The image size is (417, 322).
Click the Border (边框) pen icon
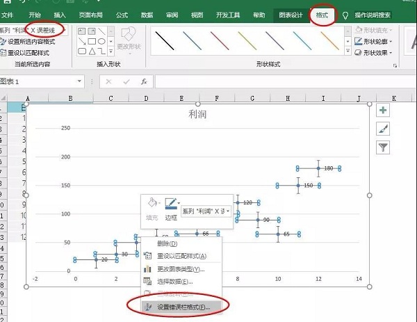coord(170,203)
